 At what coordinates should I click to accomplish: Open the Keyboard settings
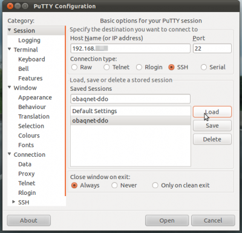click(x=31, y=59)
